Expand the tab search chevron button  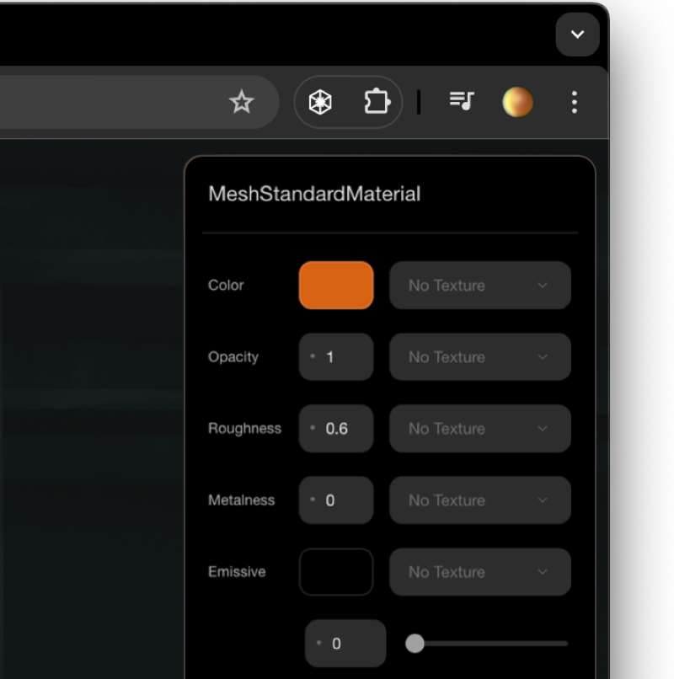tap(577, 35)
